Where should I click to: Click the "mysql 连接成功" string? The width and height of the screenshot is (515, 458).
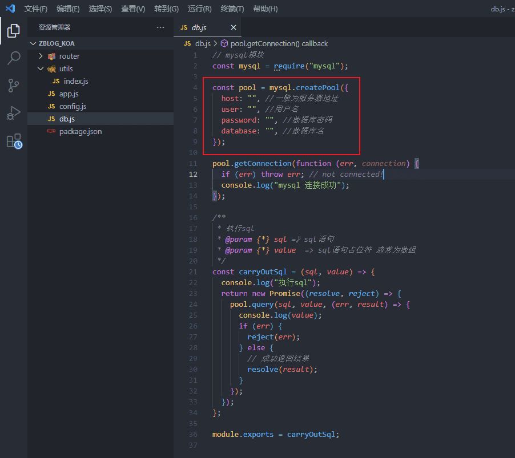tap(307, 185)
